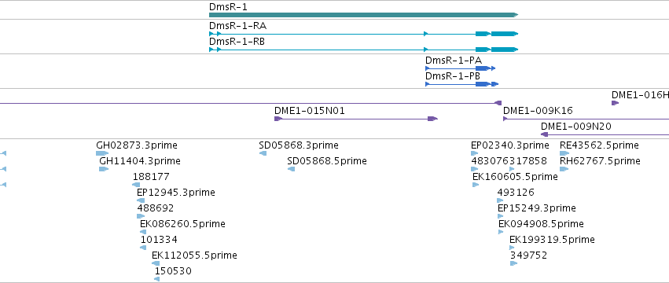Select the EP02340.3prime EST marker
669x283 pixels.
[x=475, y=153]
